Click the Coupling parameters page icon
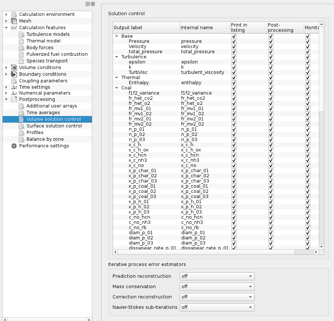 (x=14, y=81)
